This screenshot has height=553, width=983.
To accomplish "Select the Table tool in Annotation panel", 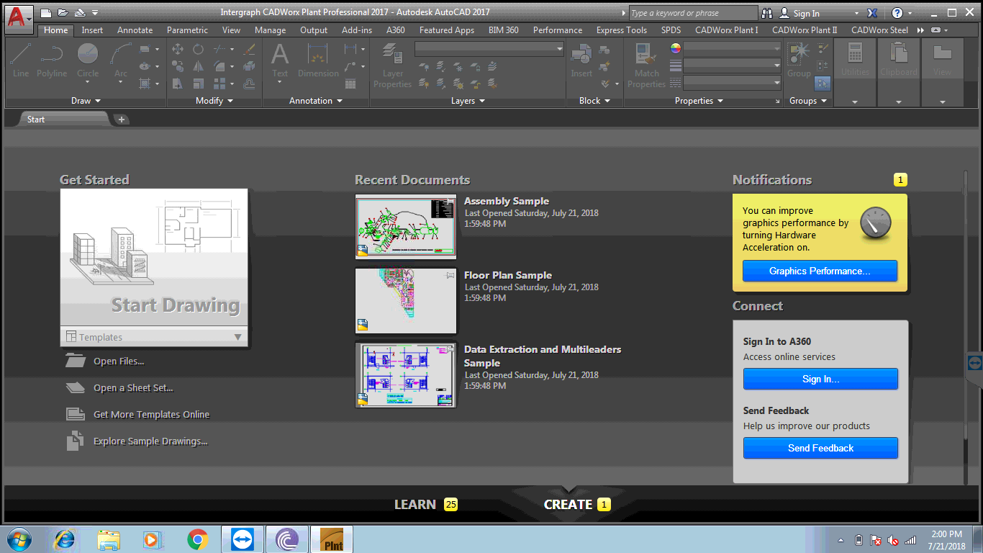I will coord(350,84).
